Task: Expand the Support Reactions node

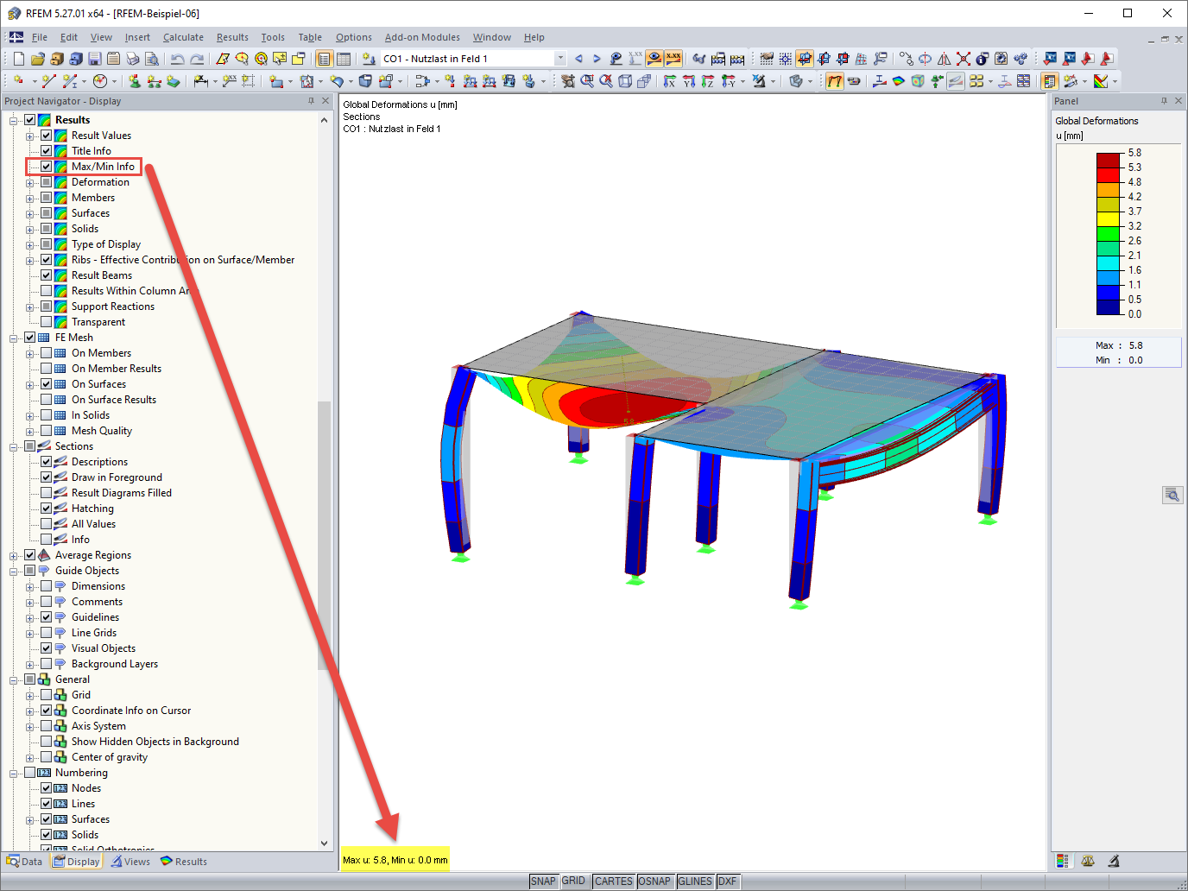Action: [x=29, y=306]
